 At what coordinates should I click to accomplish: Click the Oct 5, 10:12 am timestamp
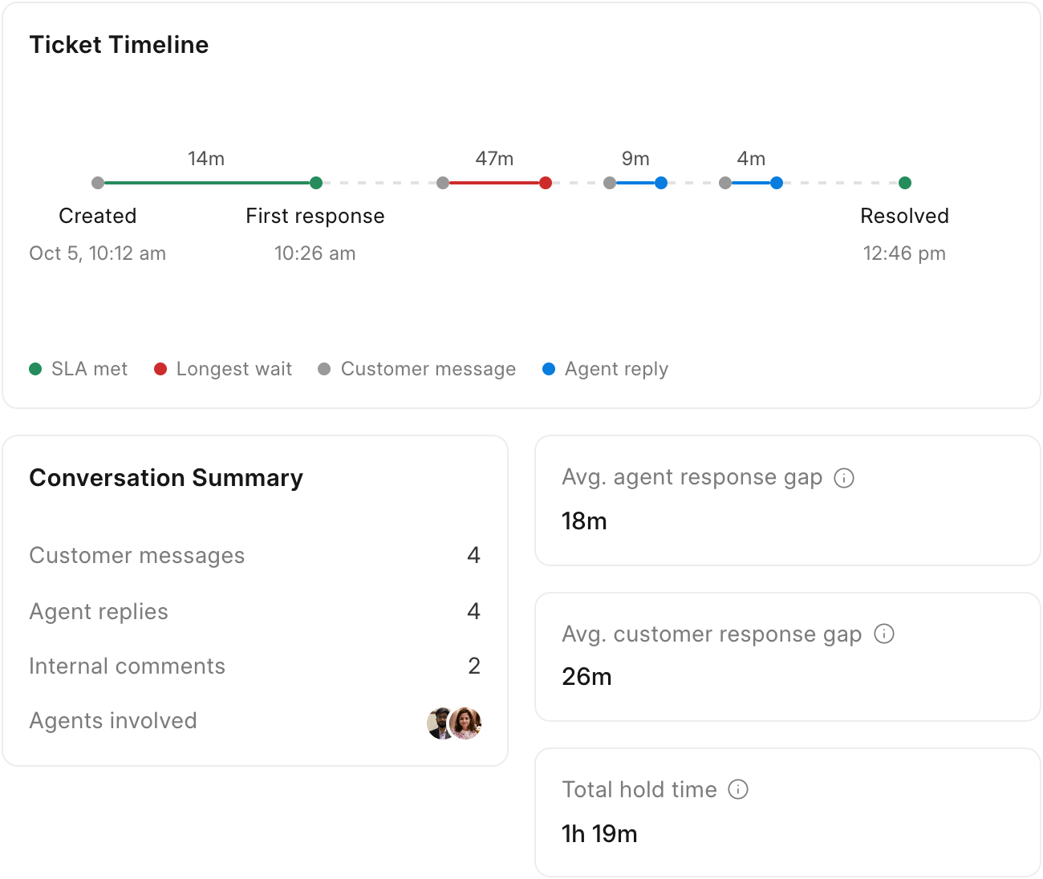[98, 253]
